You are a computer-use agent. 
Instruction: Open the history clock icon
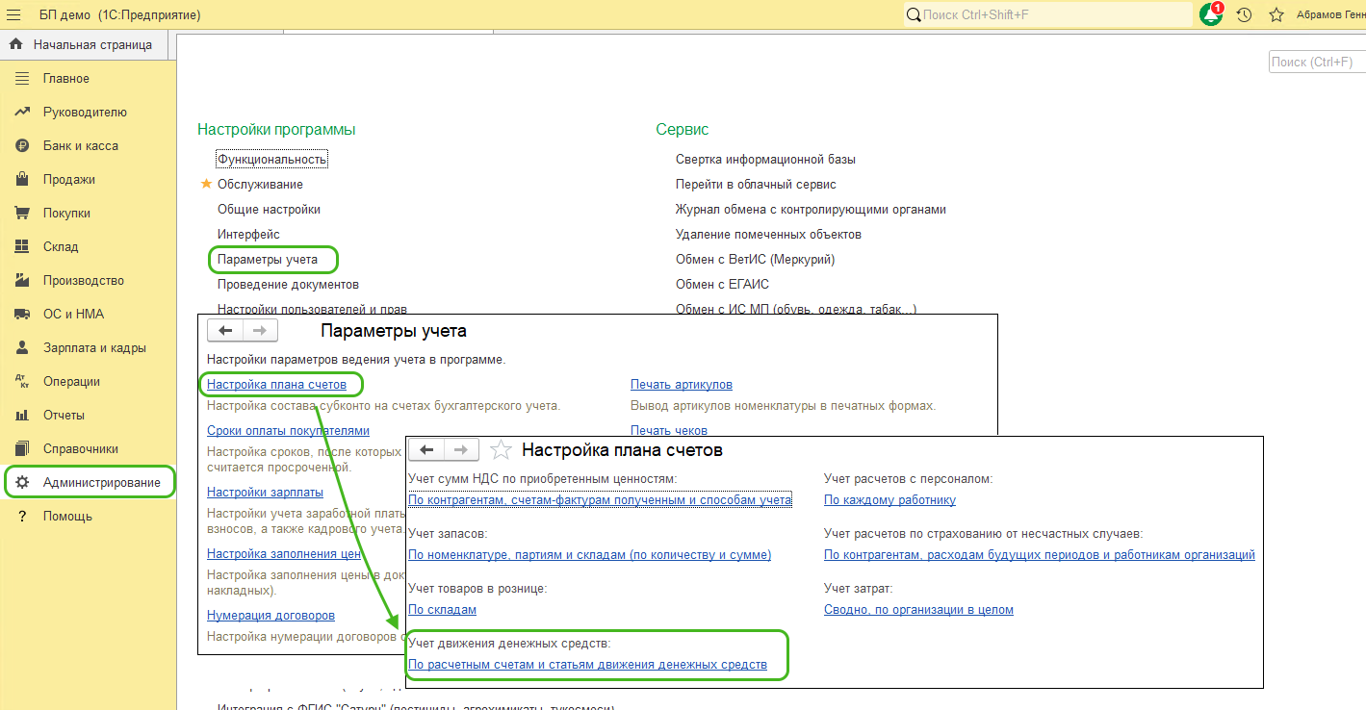click(x=1244, y=15)
